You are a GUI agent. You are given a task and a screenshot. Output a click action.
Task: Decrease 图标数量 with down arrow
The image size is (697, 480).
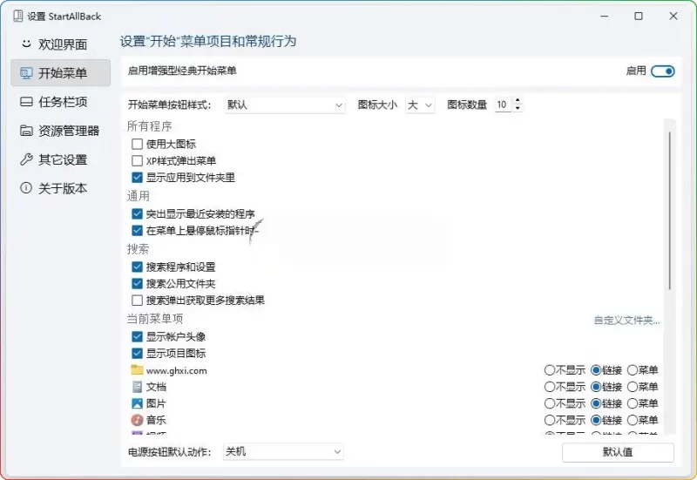point(518,108)
